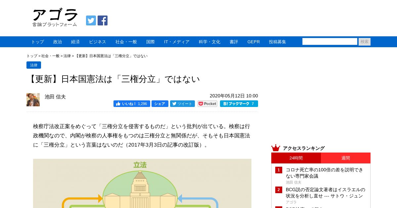Image resolution: width=397 pixels, height=208 pixels.
Task: Open 科学・文化 category in navigation
Action: (x=209, y=42)
